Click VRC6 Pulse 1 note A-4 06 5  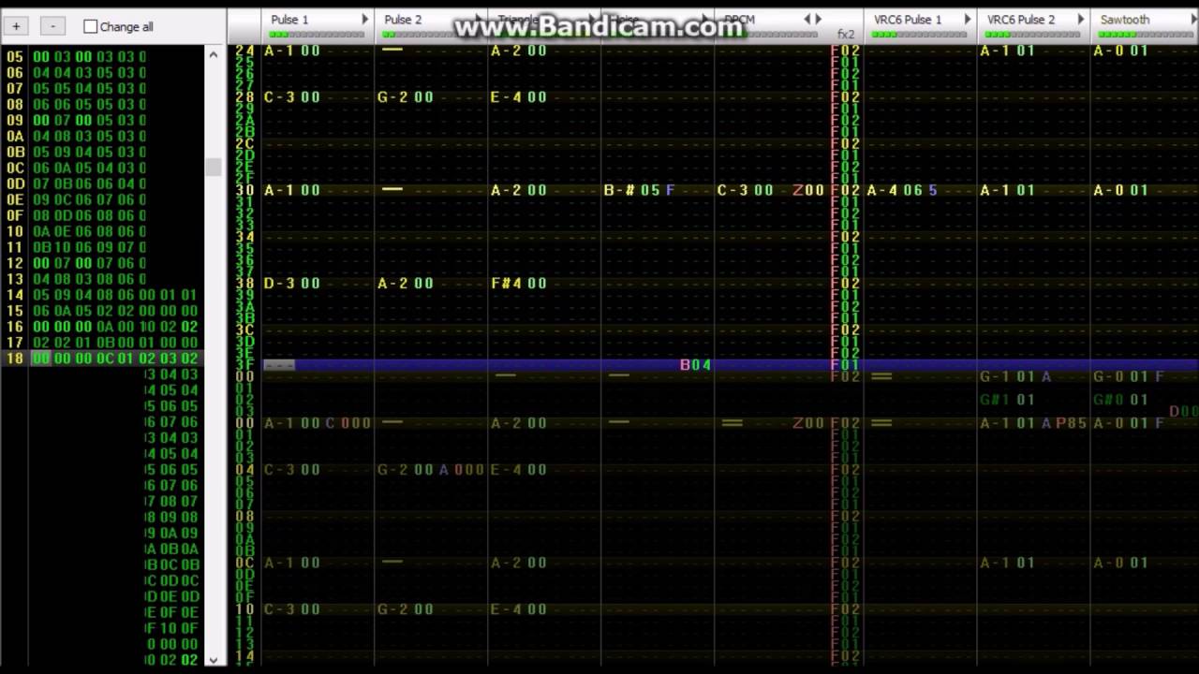coord(902,191)
